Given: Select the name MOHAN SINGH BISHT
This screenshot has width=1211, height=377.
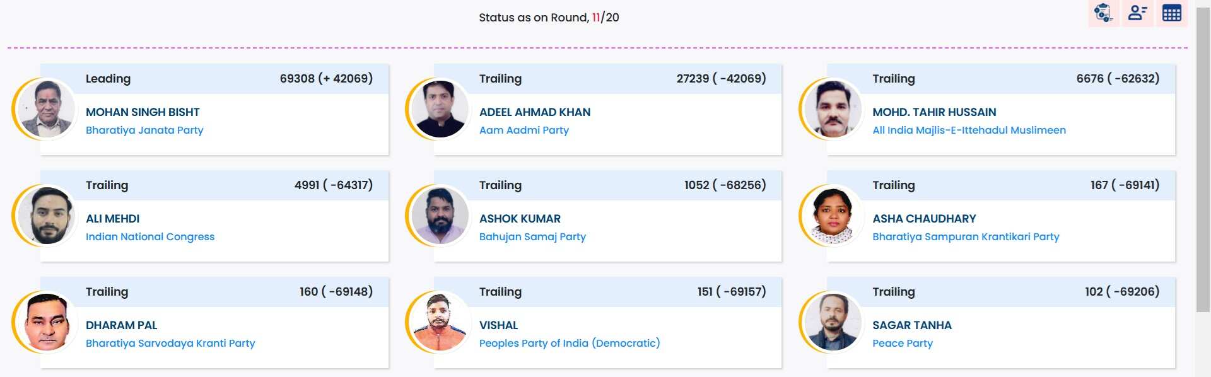Looking at the screenshot, I should click(x=143, y=112).
